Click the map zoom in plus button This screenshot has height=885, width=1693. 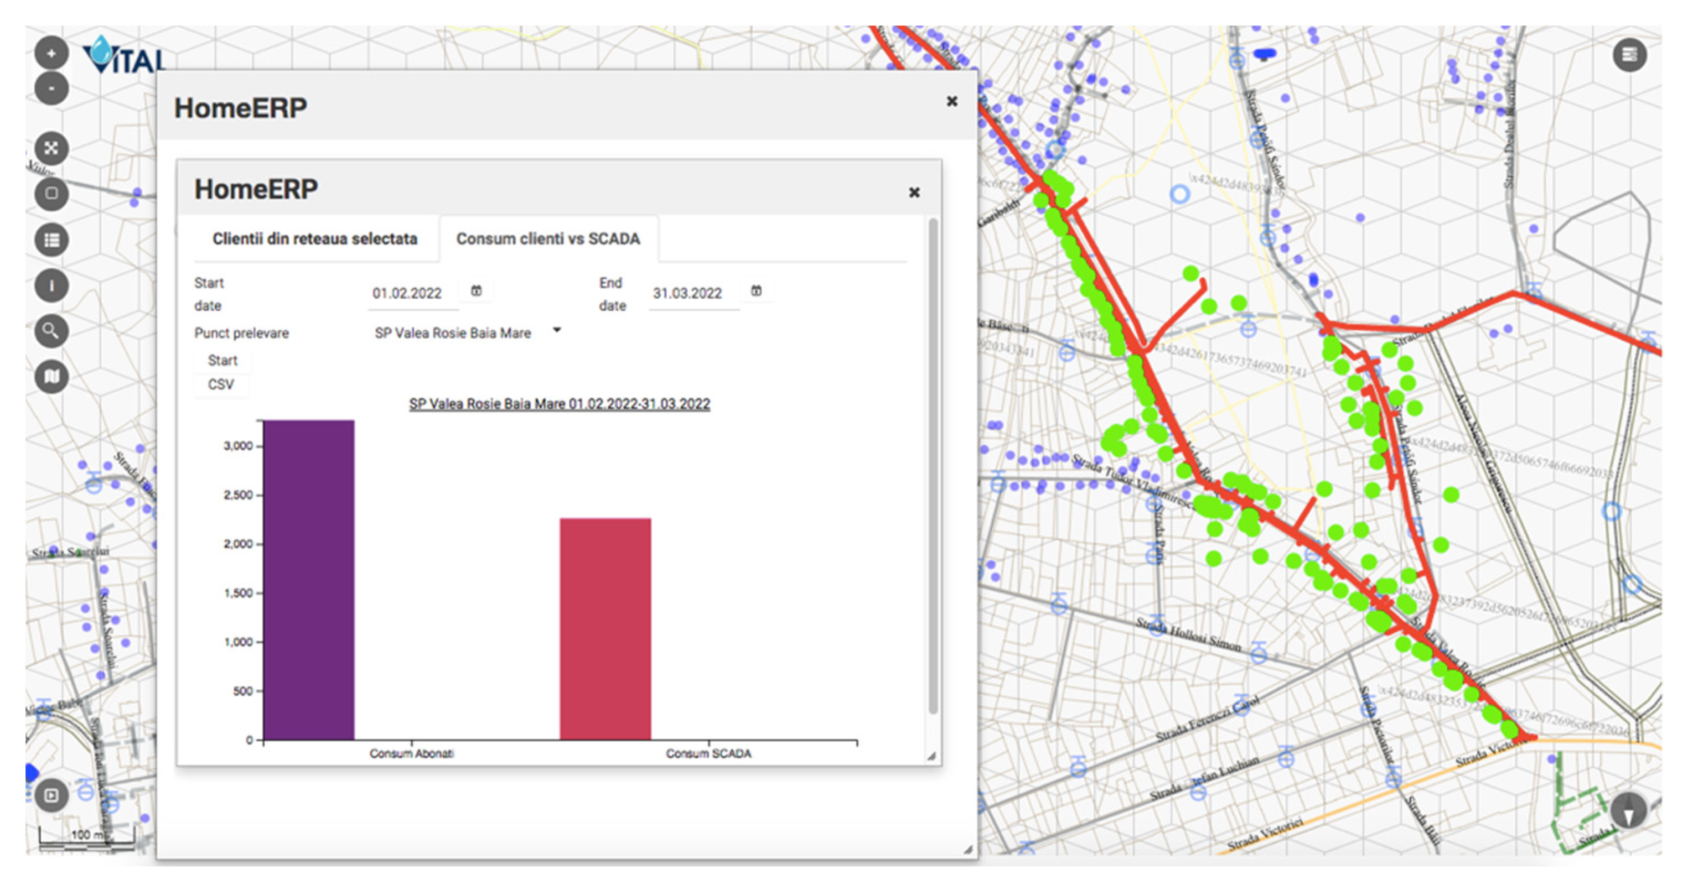tap(51, 53)
